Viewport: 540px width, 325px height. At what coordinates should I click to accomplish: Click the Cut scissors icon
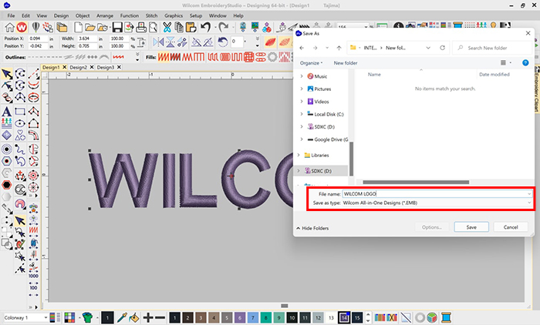[x=167, y=27]
